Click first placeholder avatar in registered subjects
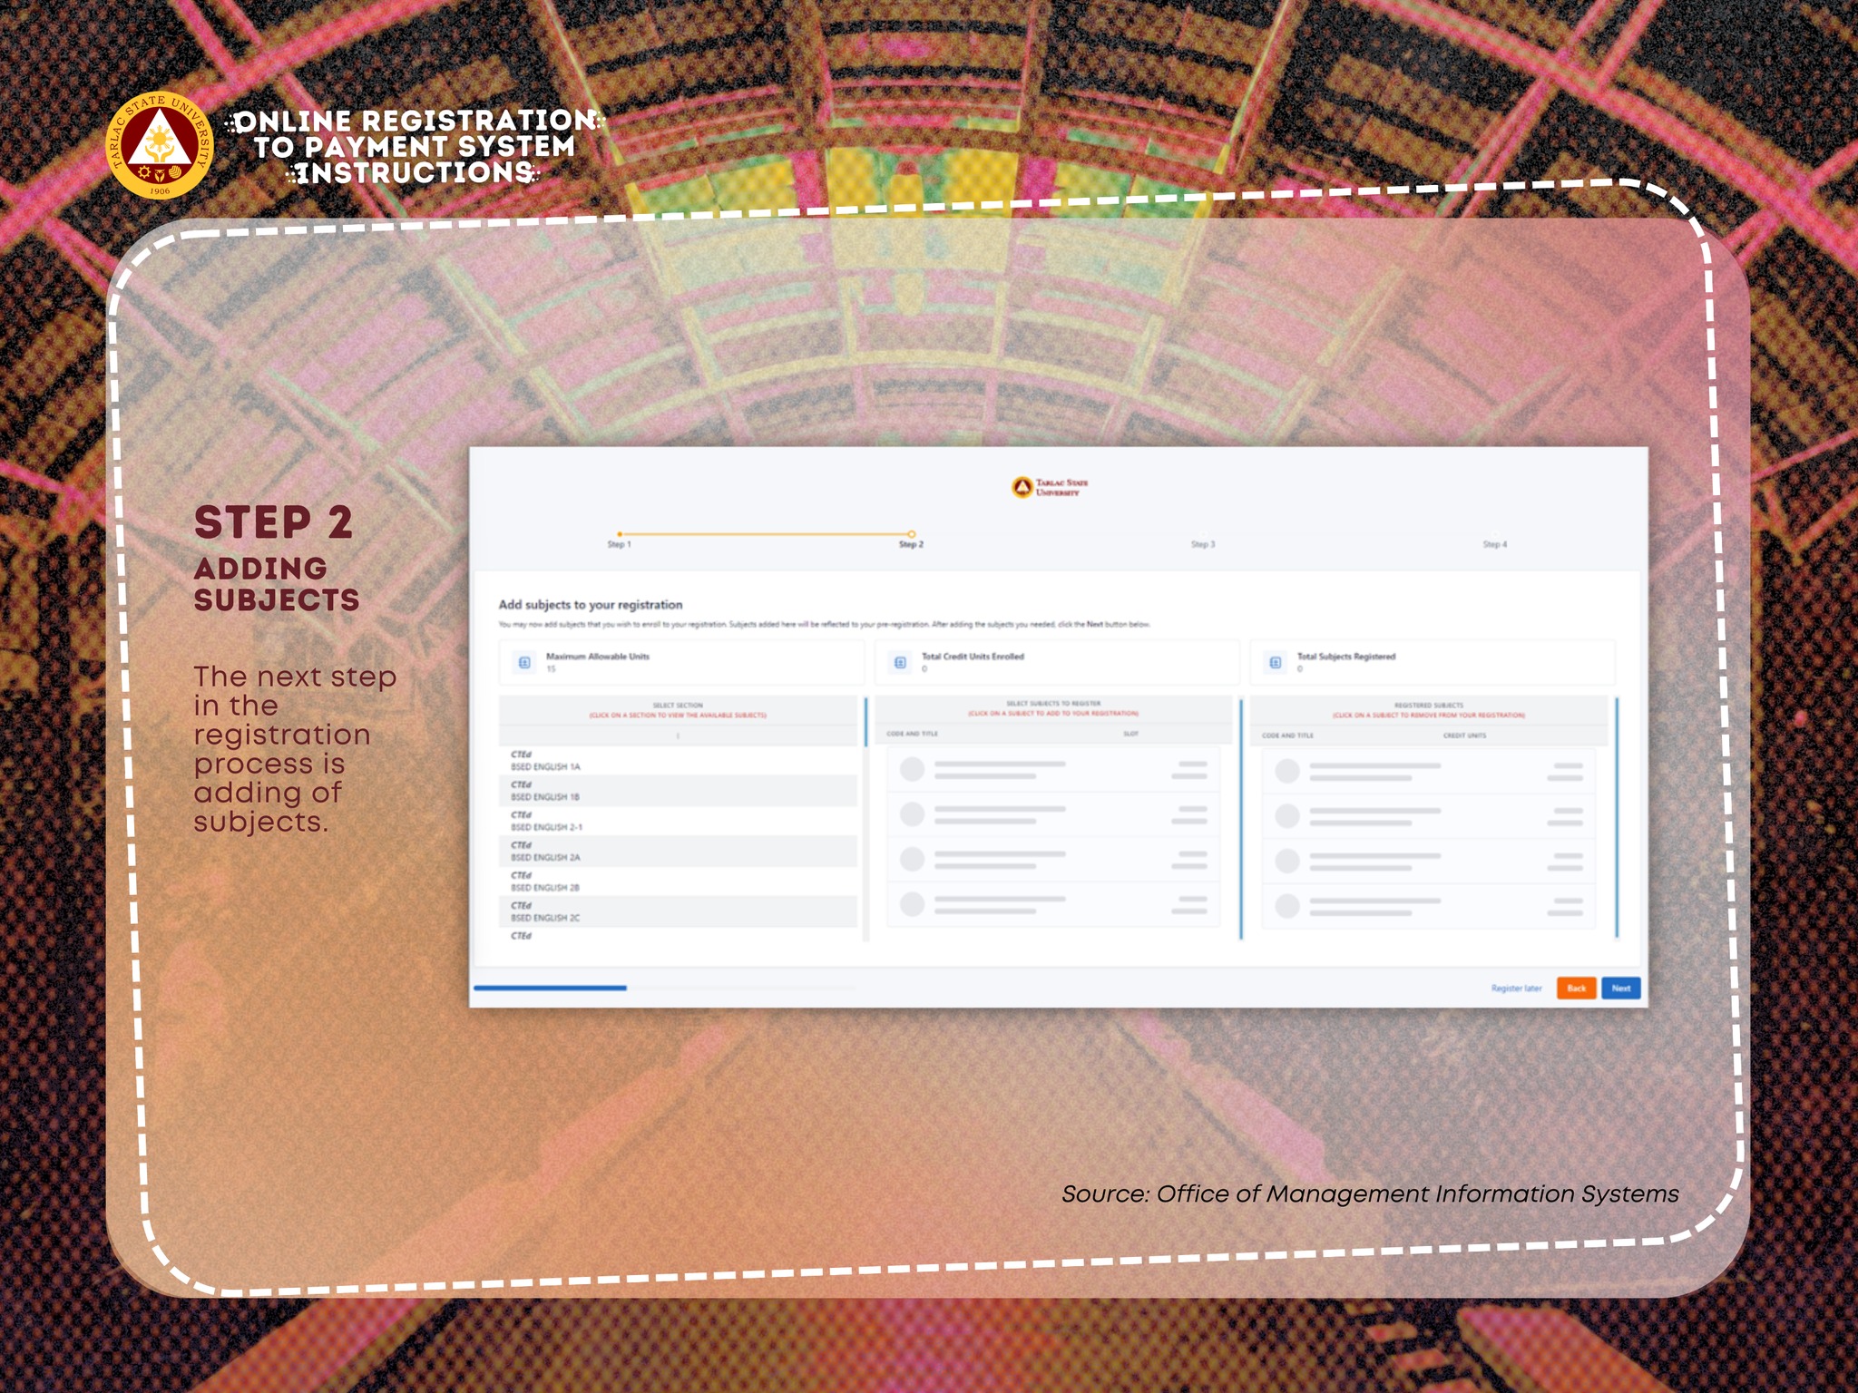Viewport: 1858px width, 1393px height. (1287, 771)
